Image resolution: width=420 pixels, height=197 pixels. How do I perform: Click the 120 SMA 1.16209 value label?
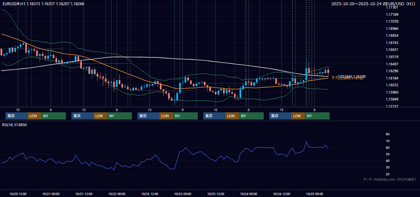coord(349,76)
